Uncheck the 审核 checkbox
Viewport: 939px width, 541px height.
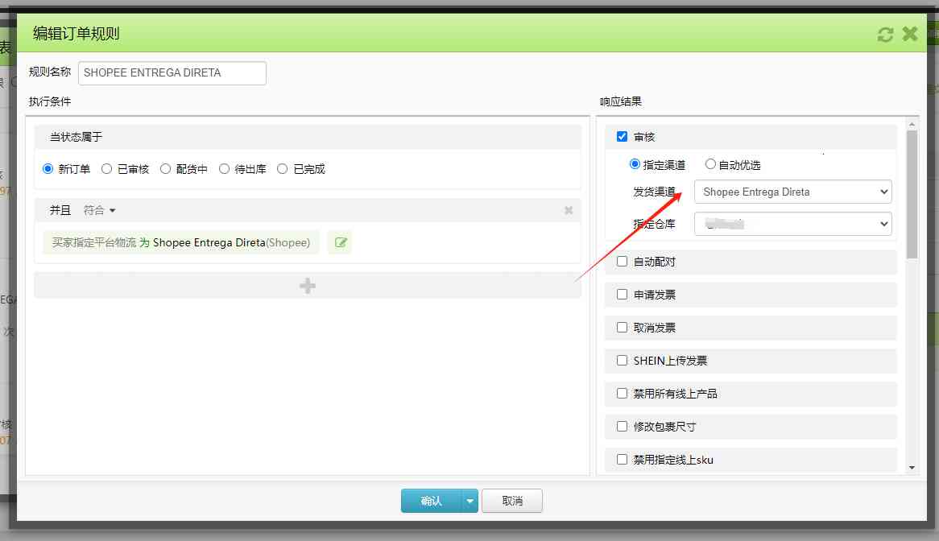[x=622, y=137]
